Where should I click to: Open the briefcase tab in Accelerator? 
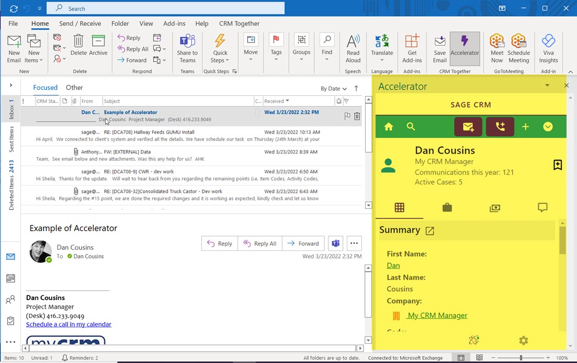447,207
